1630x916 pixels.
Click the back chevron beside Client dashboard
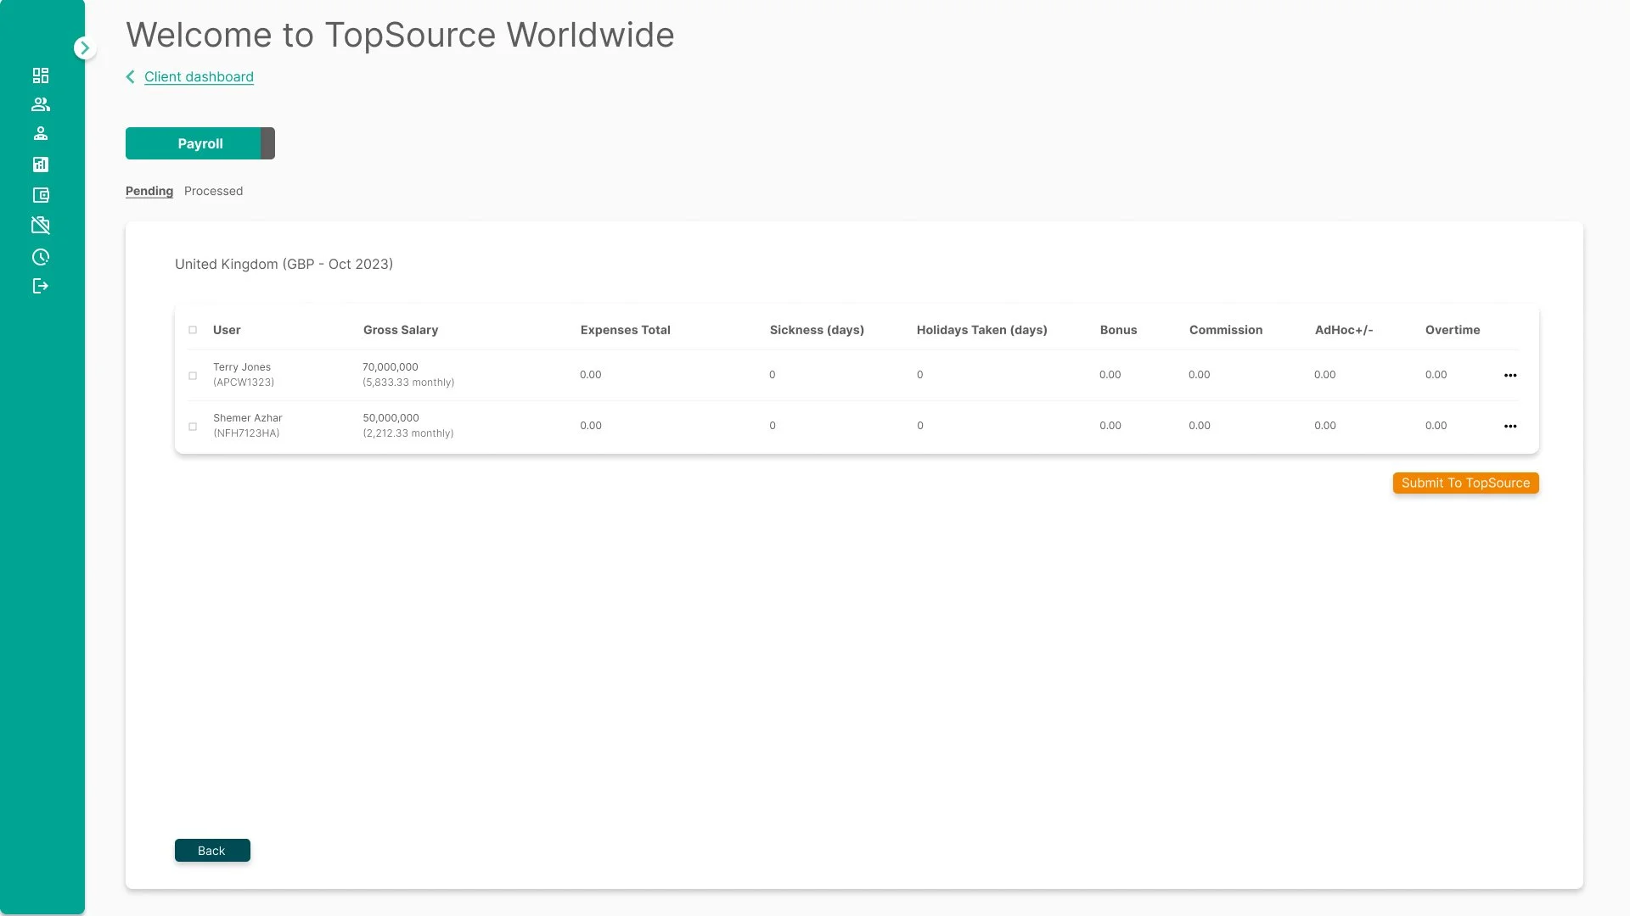tap(131, 77)
